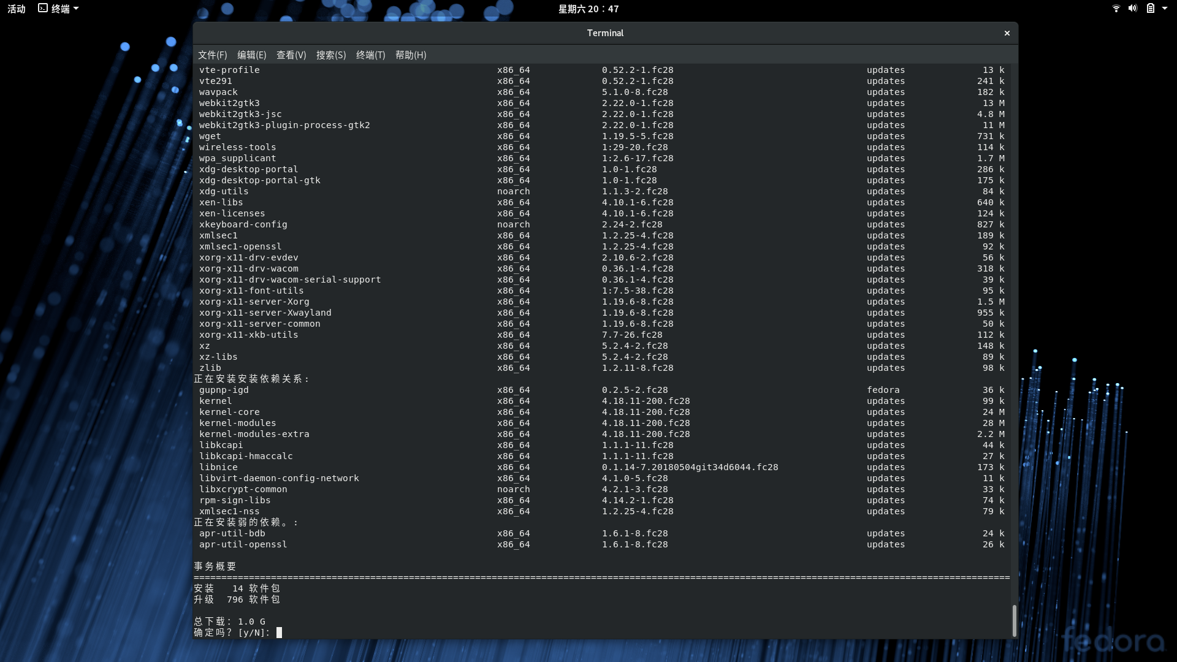Click the terminal icon in top bar
The image size is (1177, 662).
tap(42, 8)
